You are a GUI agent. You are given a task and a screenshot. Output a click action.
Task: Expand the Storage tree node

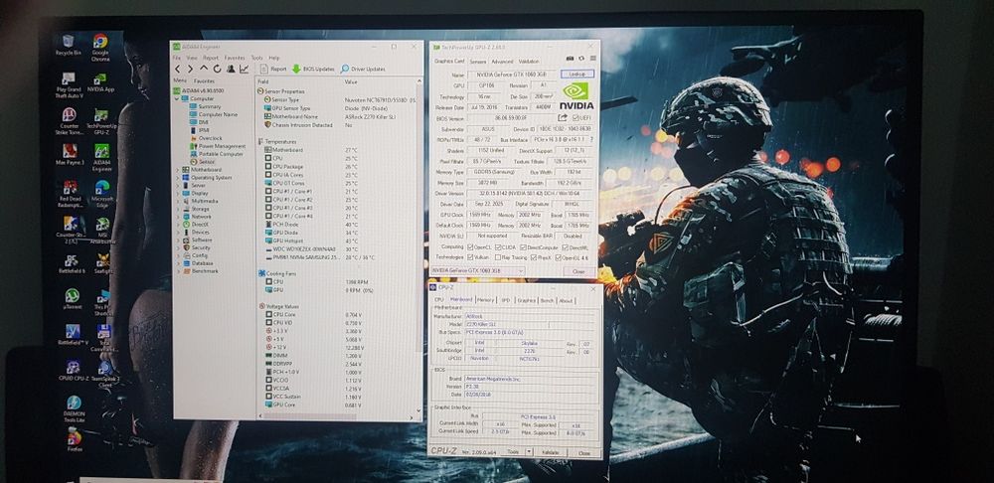coord(178,209)
